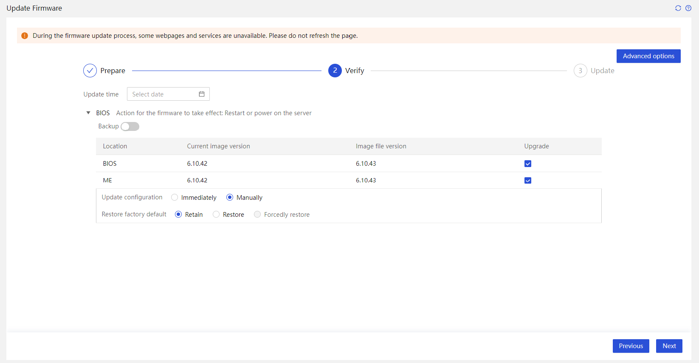Click the Prepare step checkmark circle
This screenshot has width=699, height=363.
90,71
